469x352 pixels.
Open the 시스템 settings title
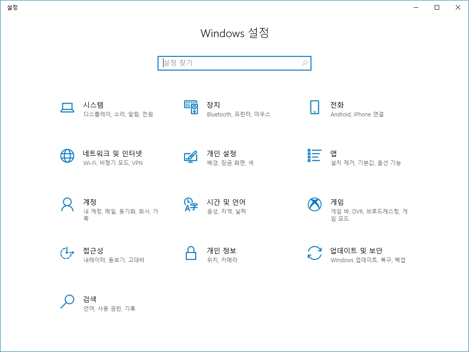point(93,105)
